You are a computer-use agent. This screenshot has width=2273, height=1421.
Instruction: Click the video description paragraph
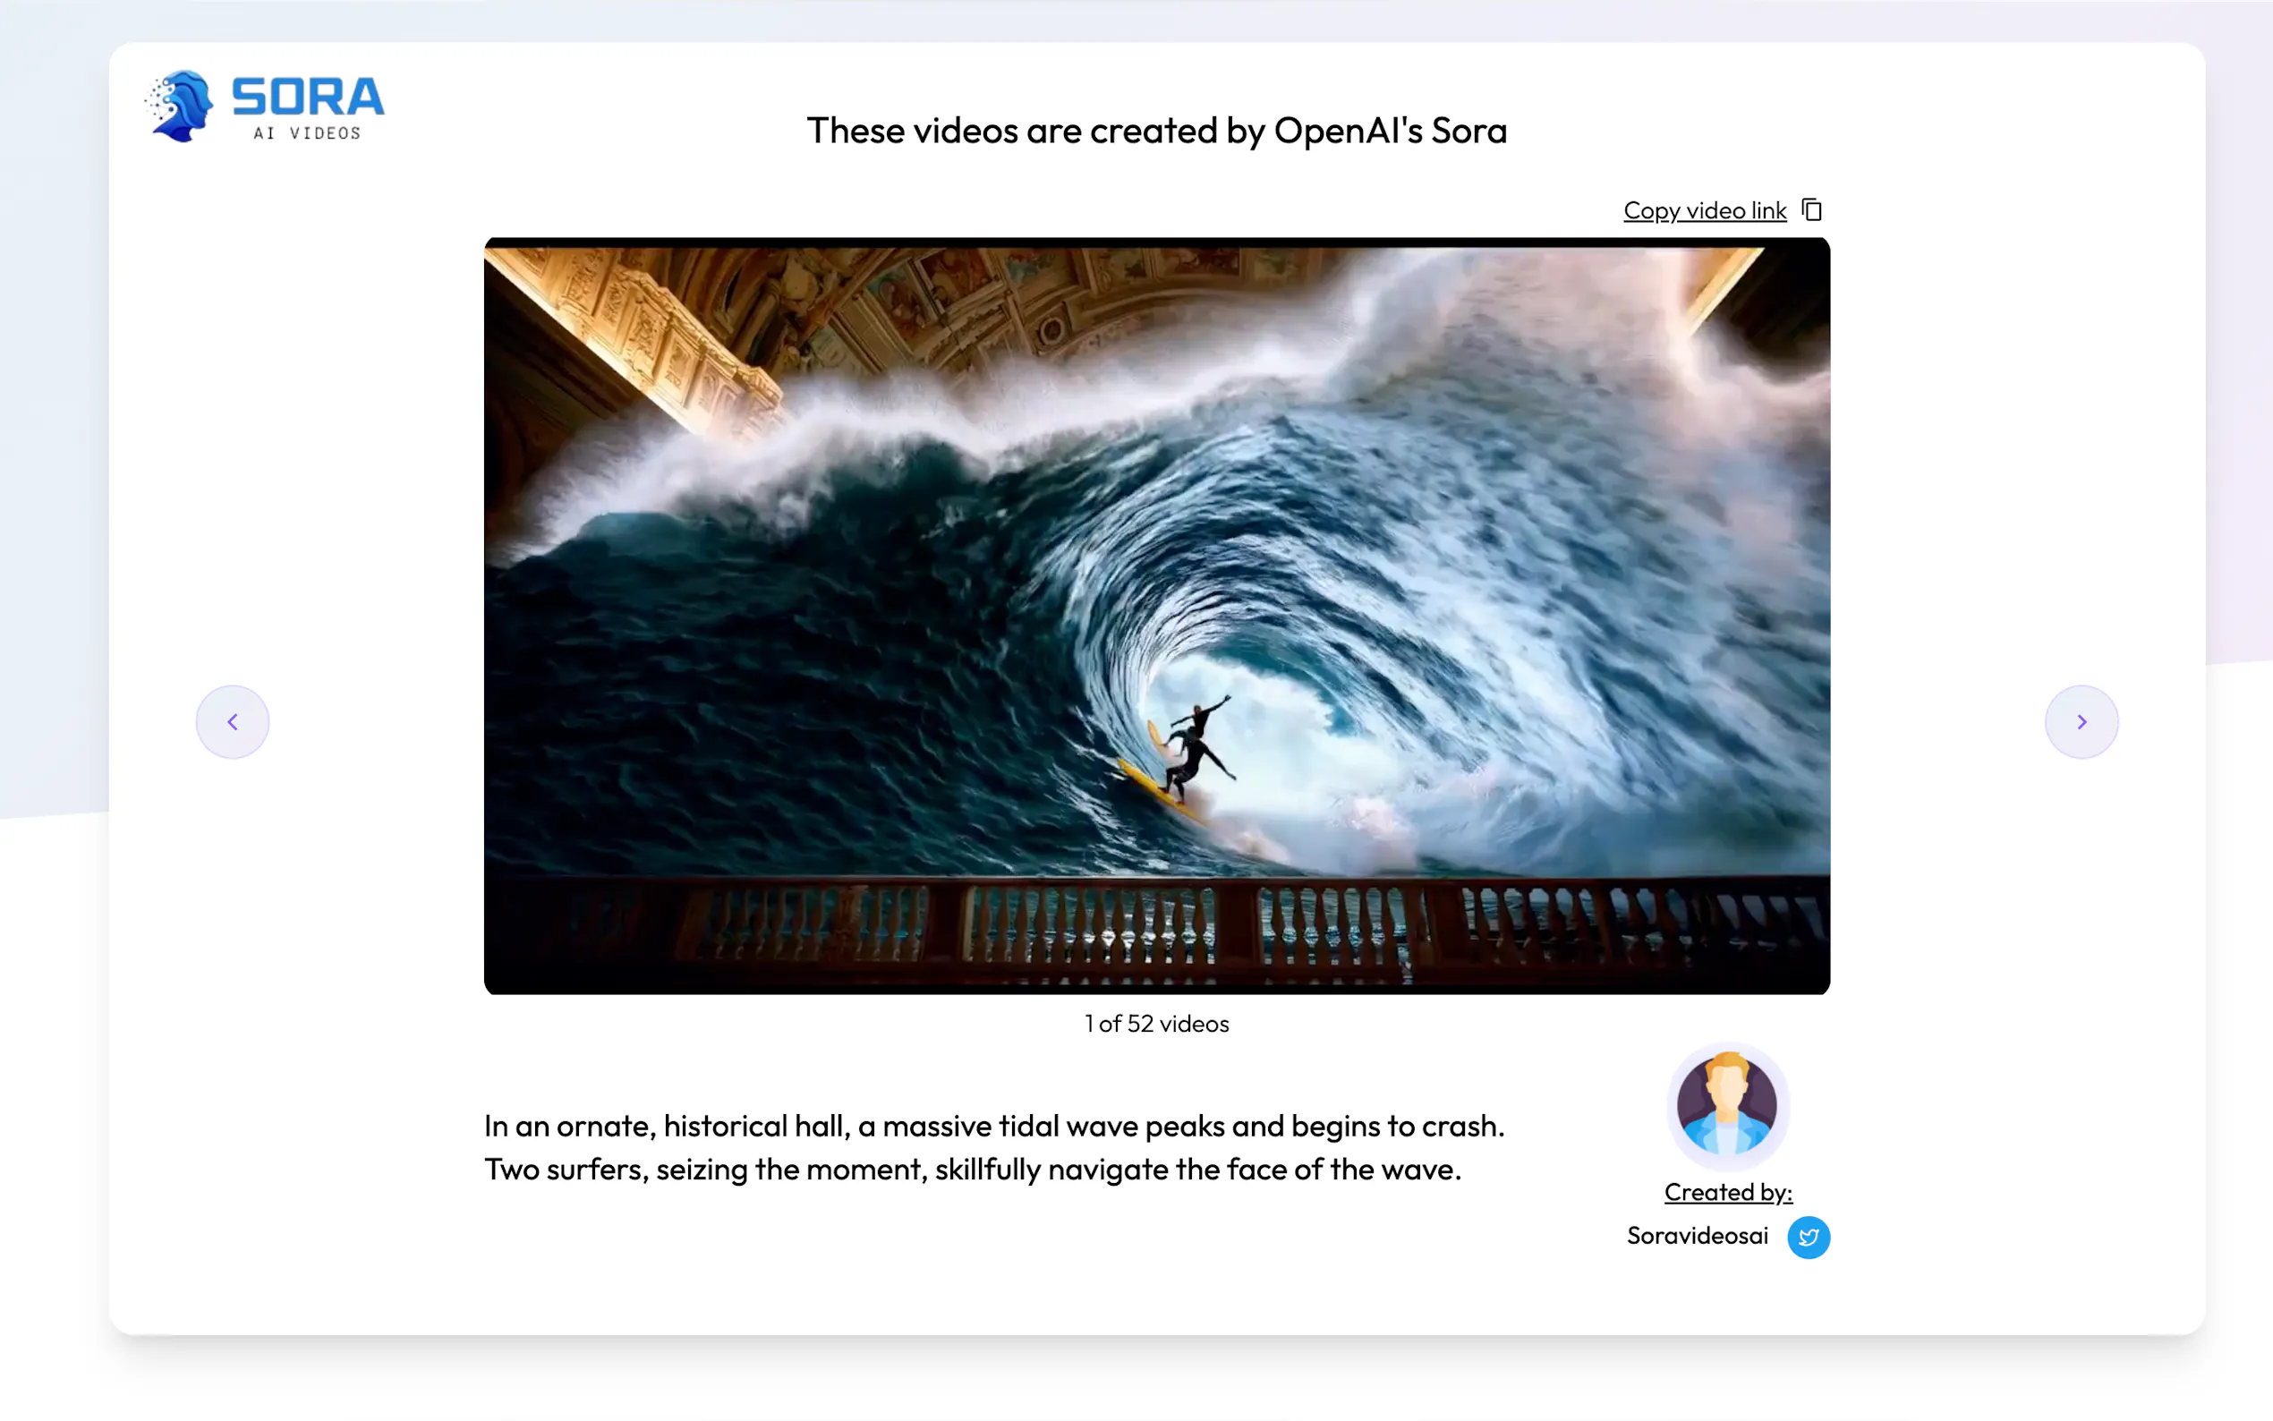tap(994, 1147)
